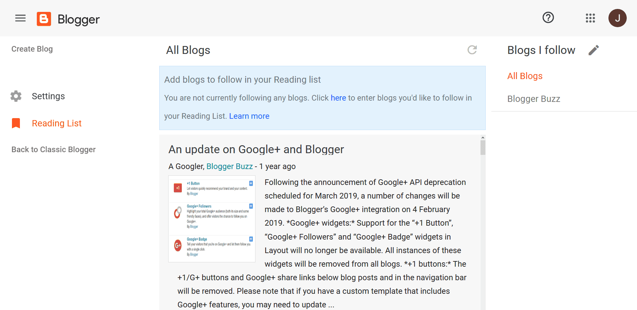Image resolution: width=637 pixels, height=310 pixels.
Task: Open the Settings gear in the sidebar
Action: pyautogui.click(x=16, y=96)
